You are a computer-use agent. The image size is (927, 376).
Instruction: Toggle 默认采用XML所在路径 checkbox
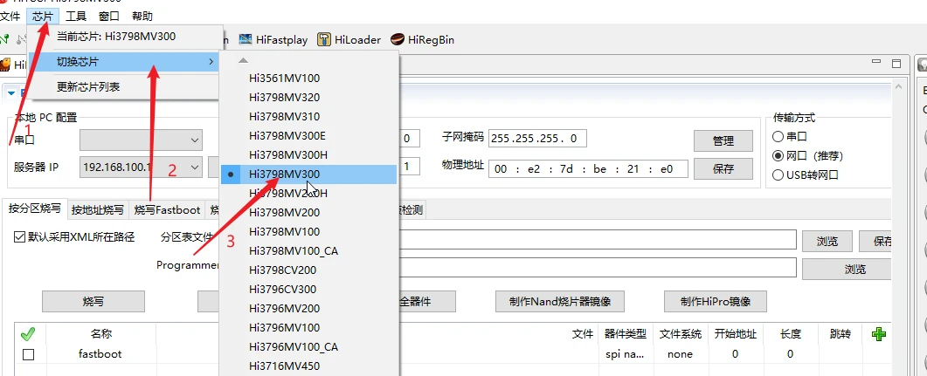pos(19,237)
